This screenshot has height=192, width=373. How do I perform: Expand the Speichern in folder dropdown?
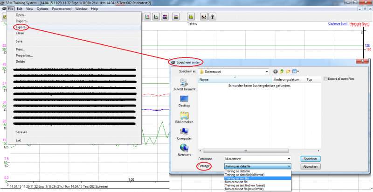(267, 71)
